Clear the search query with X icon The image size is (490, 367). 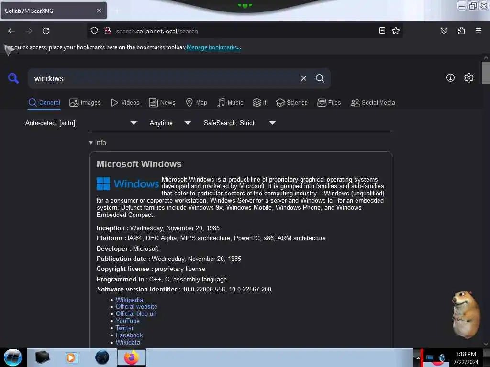[303, 78]
